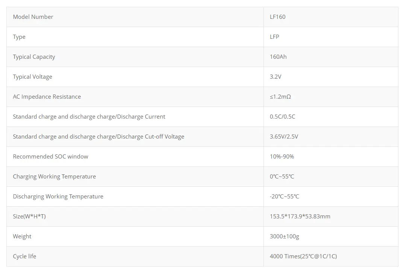Select the 3.2V voltage value
406x273 pixels.
click(276, 77)
